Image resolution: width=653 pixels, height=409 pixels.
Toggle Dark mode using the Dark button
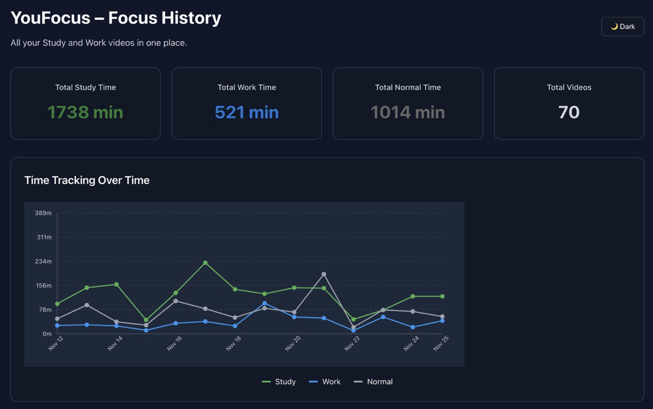622,26
